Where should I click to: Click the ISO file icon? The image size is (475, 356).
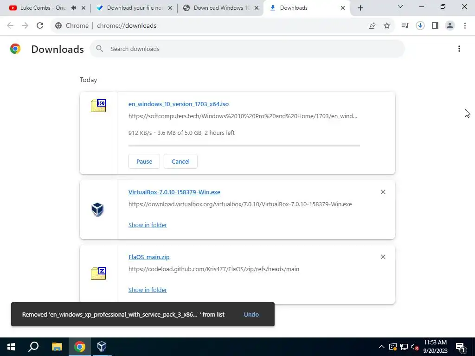[x=98, y=106]
